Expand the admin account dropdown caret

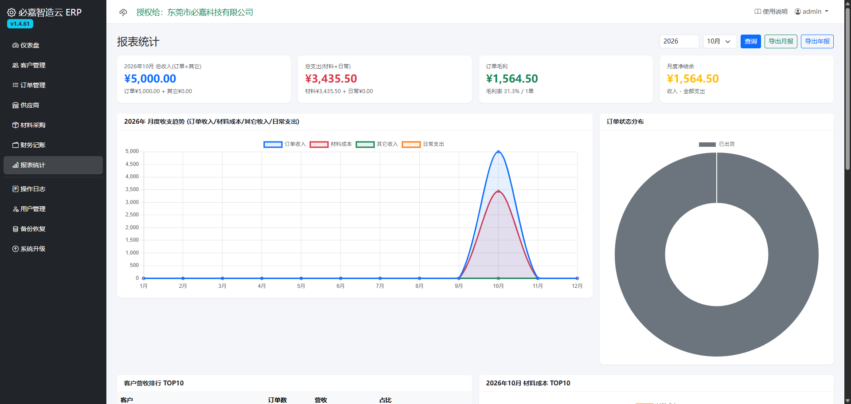[x=827, y=12]
